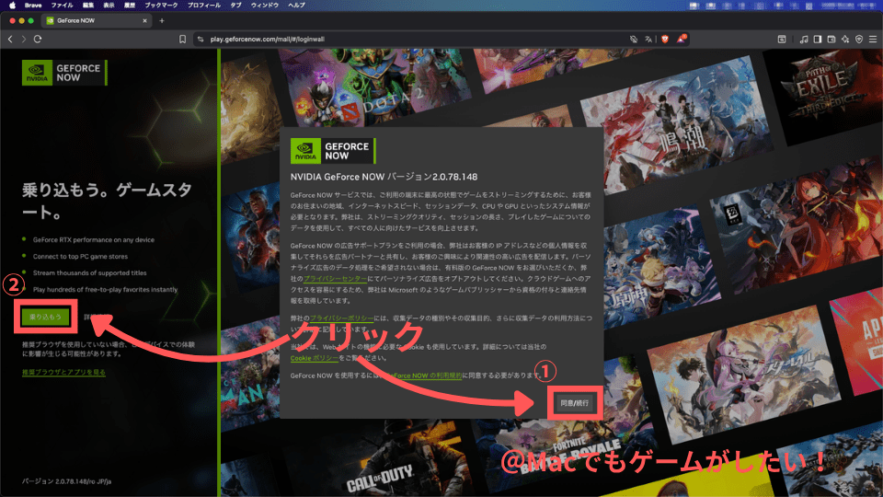Screen dimensions: 883x497
Task: Open the ファイル menu in menu bar
Action: coord(63,5)
